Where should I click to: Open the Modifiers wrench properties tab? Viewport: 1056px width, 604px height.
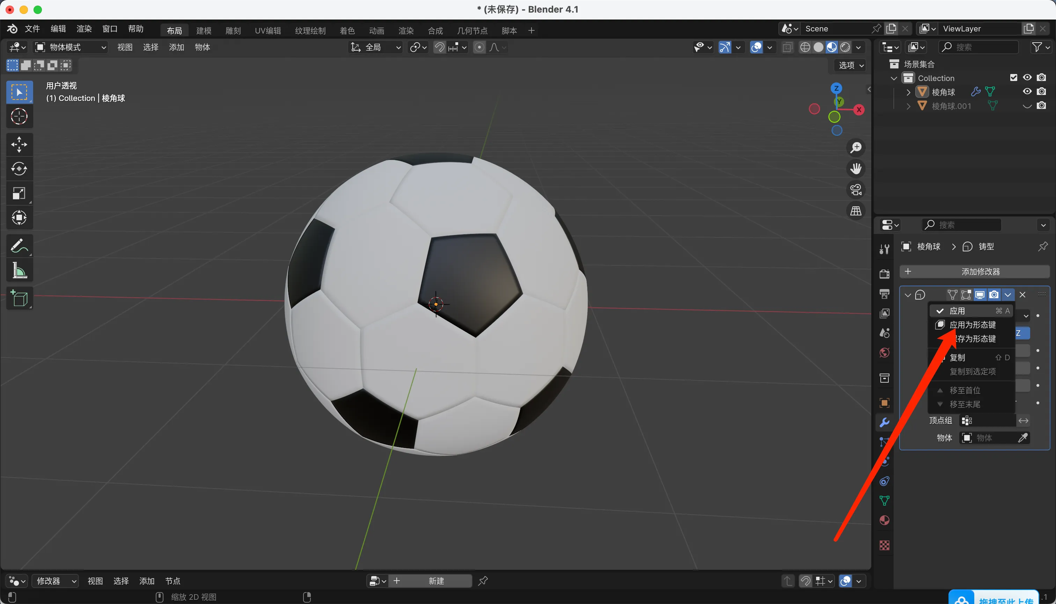pos(884,422)
